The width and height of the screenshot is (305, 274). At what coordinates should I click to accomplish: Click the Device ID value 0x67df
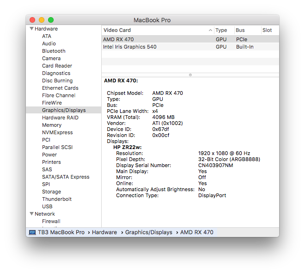click(160, 129)
